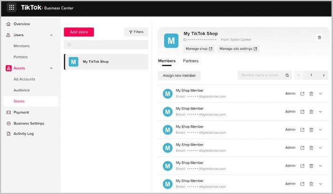Open Members in the sidebar
Image resolution: width=333 pixels, height=194 pixels.
click(x=21, y=46)
